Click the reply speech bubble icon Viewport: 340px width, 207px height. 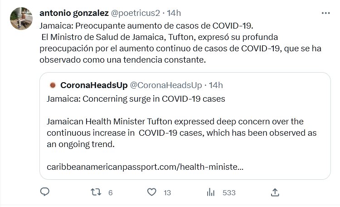(44, 192)
